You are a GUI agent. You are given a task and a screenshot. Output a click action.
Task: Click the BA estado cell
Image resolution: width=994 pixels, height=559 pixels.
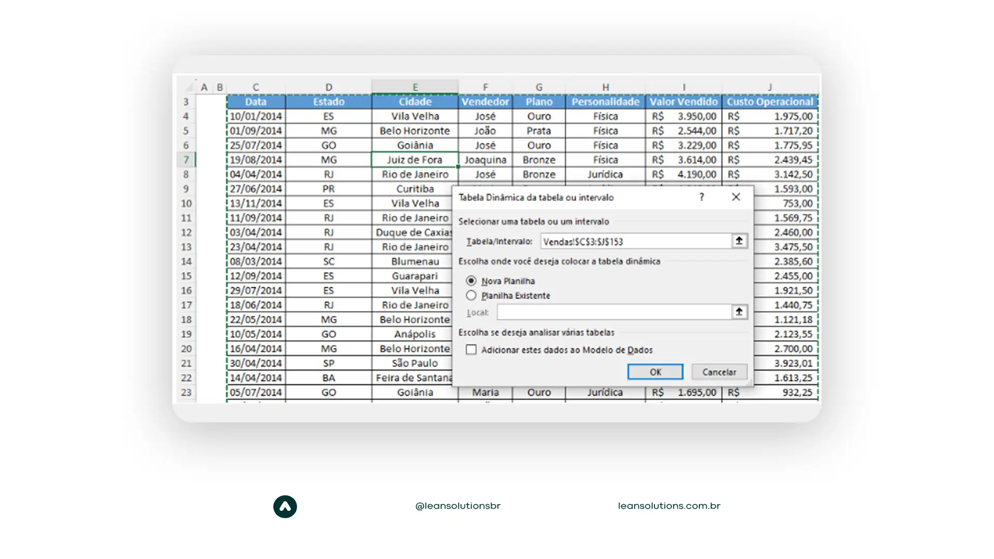click(x=329, y=377)
